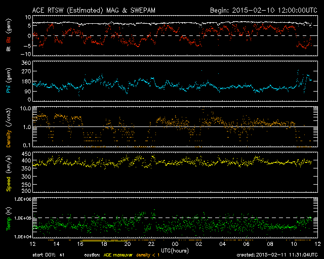Select the white 'Bt' axis label
324x259 pixels.
pos(9,49)
